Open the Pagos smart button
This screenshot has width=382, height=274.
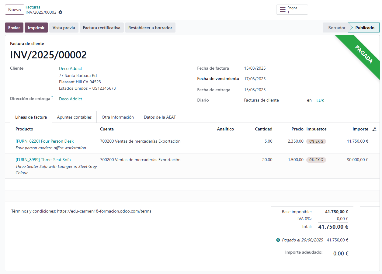click(292, 10)
